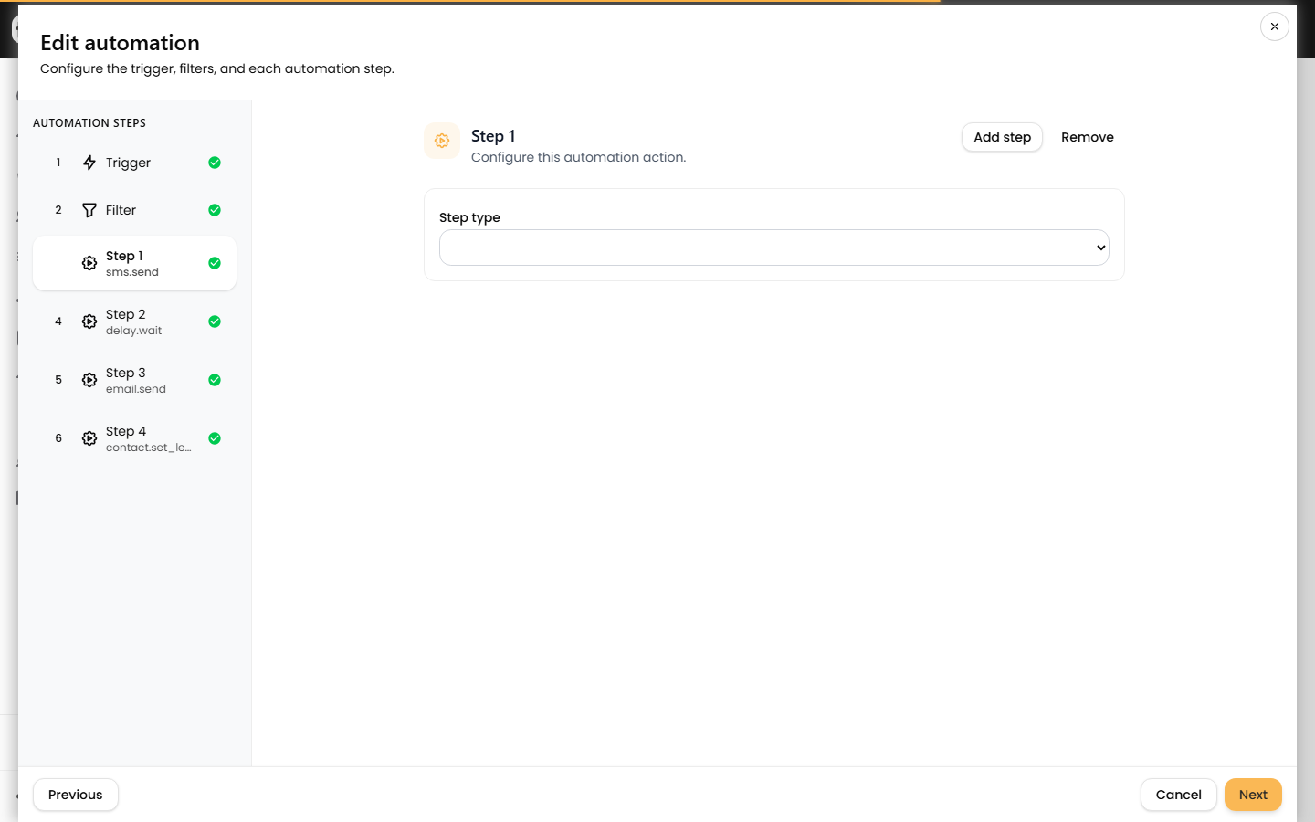Go to the Previous step

tap(76, 795)
